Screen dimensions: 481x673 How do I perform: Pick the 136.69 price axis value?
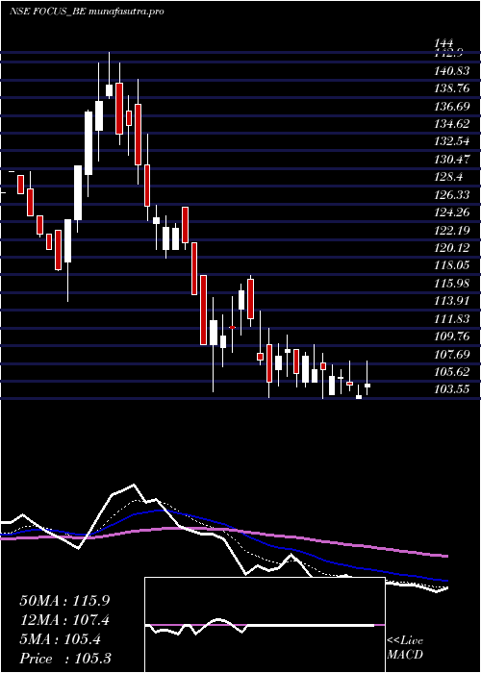pyautogui.click(x=452, y=106)
